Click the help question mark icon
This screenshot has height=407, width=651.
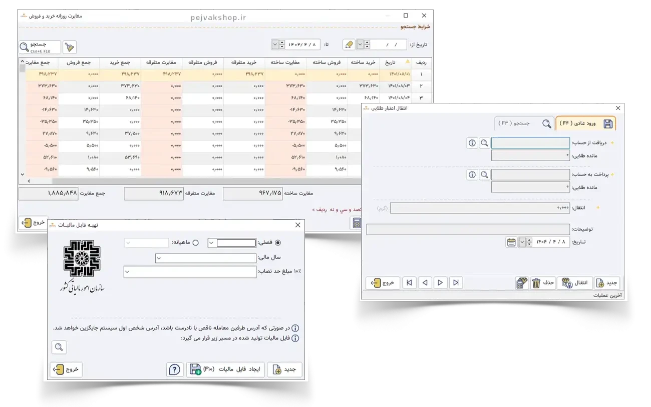[x=174, y=369]
